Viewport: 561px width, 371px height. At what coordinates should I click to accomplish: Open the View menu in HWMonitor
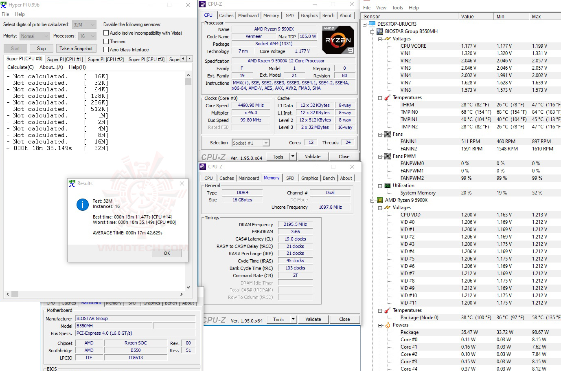[x=381, y=8]
